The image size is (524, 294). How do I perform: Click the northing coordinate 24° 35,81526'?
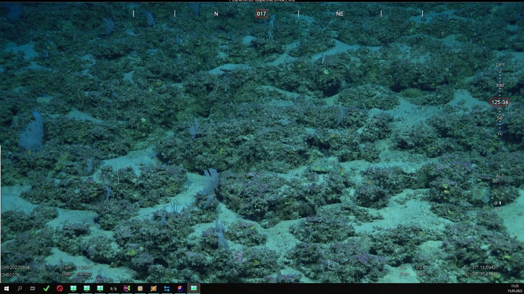(486, 274)
